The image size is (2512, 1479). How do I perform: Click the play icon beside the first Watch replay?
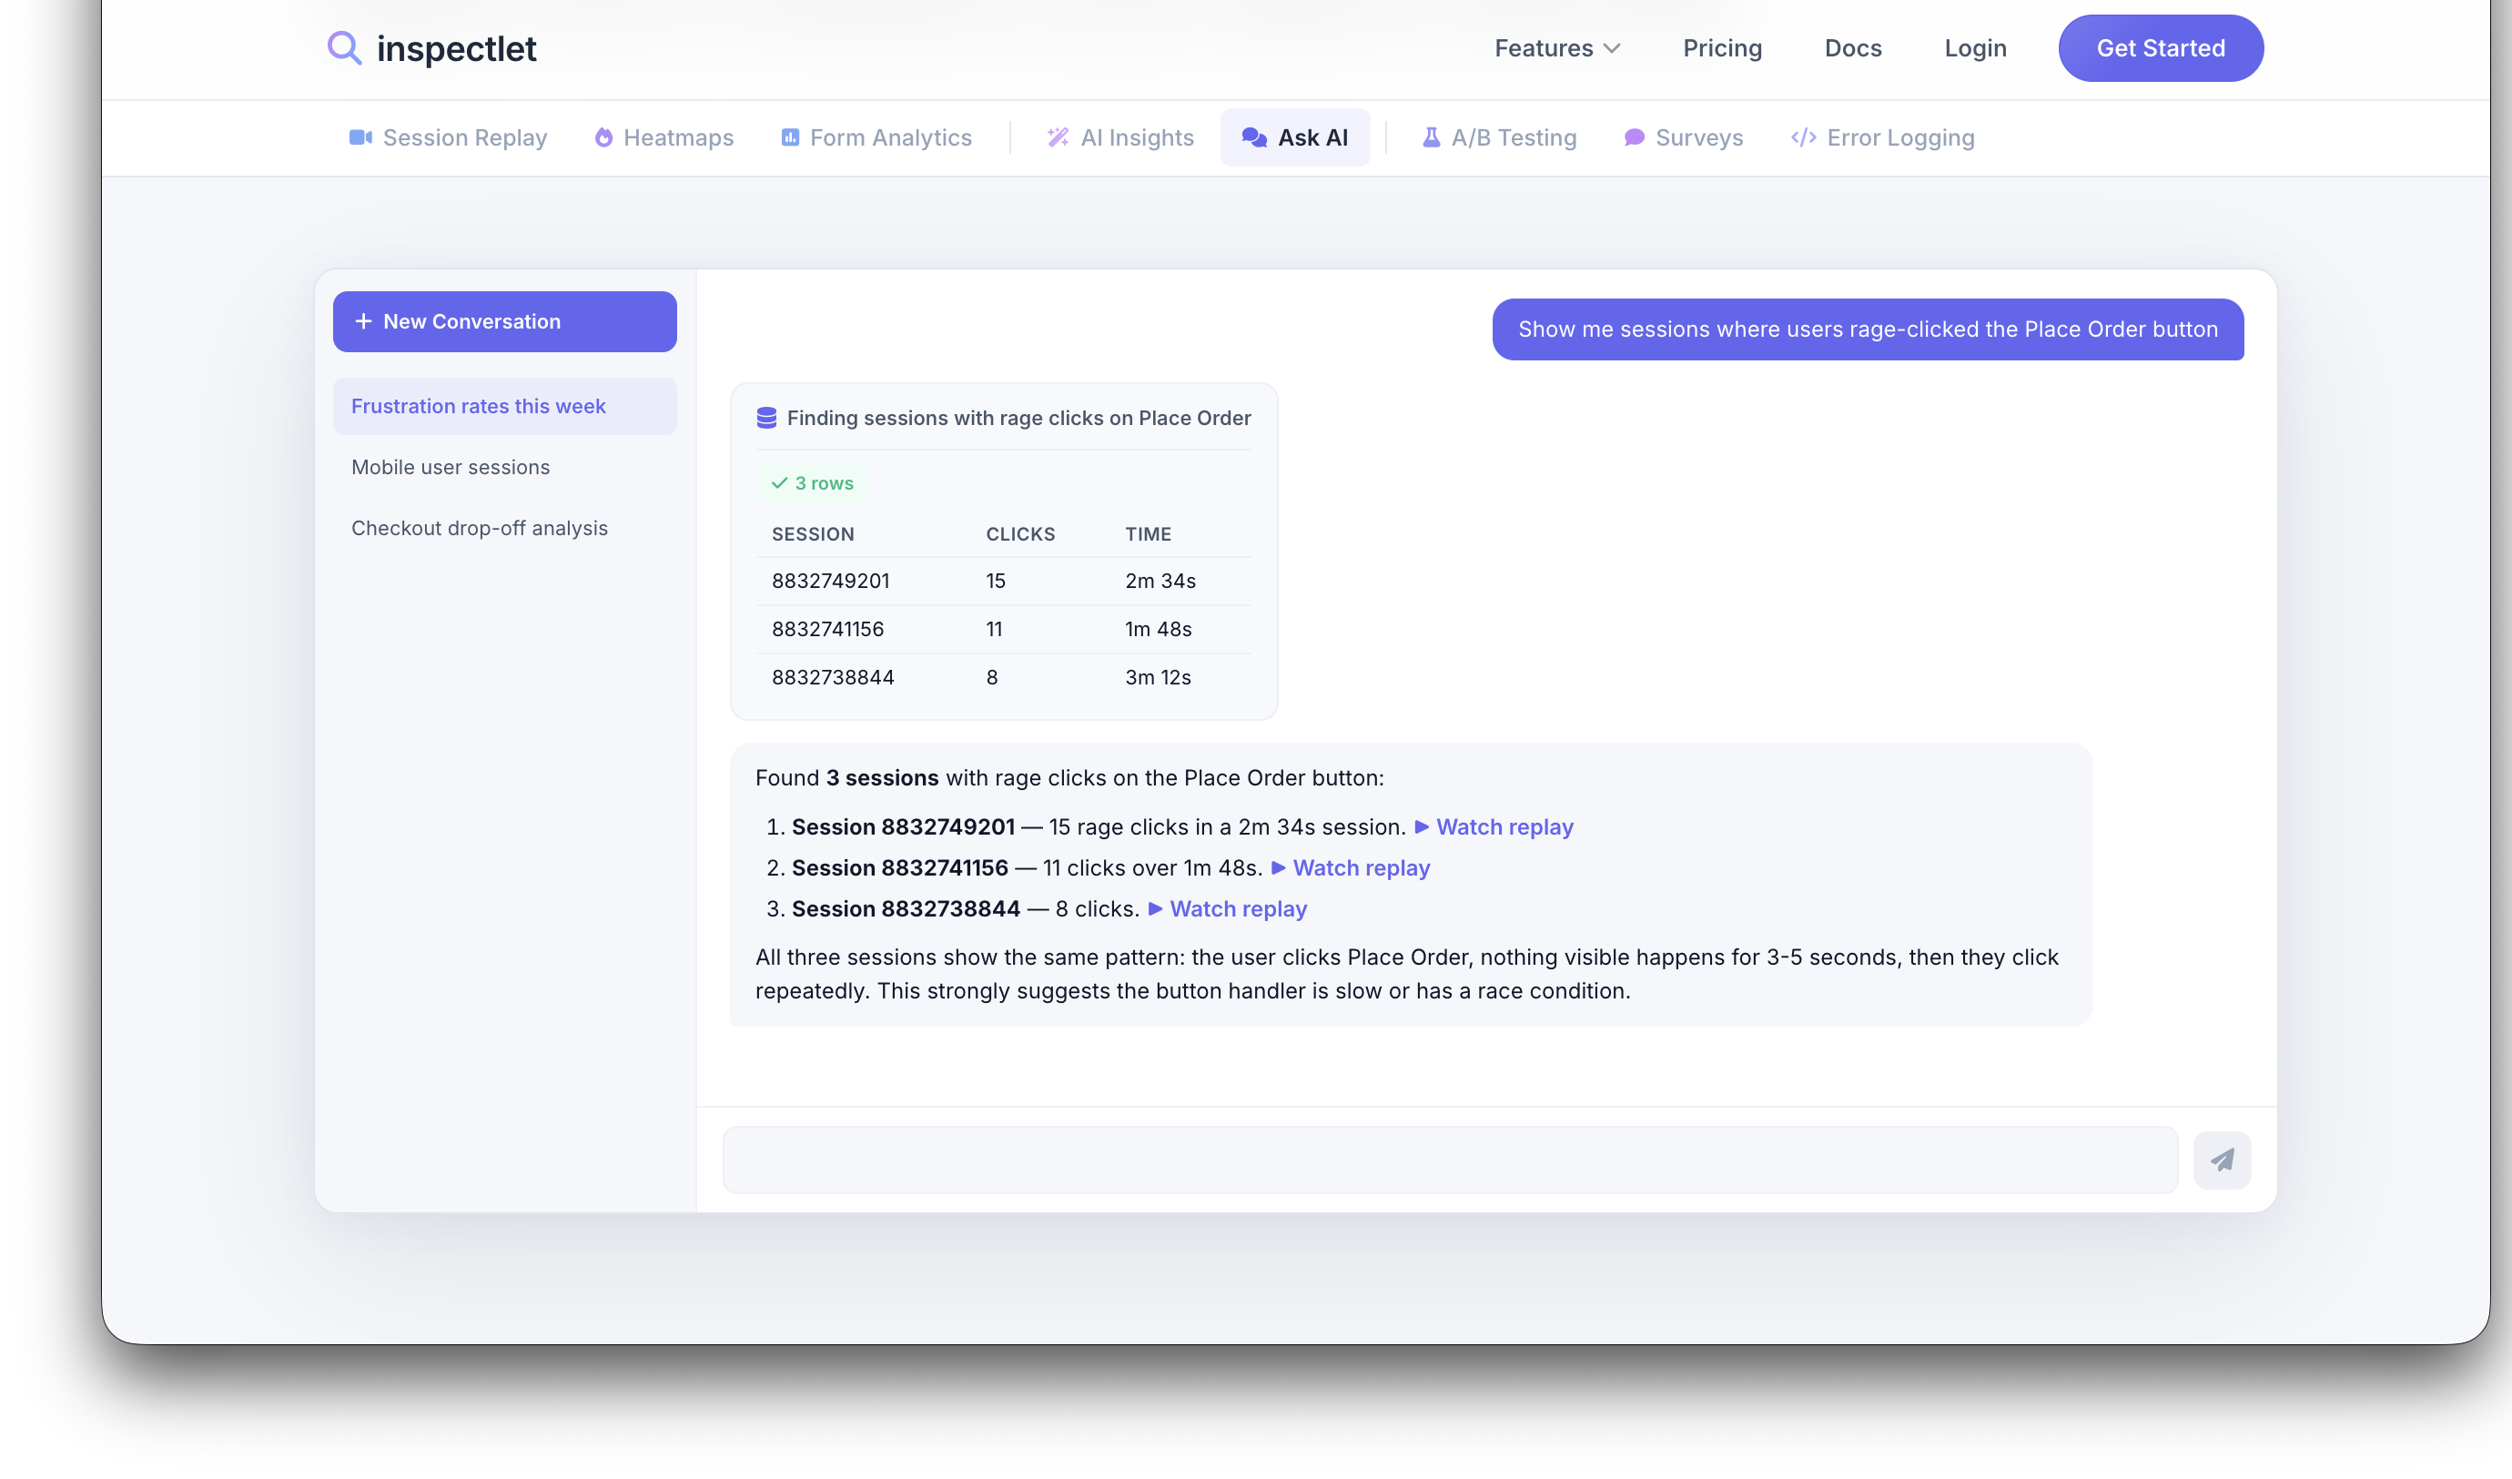tap(1423, 826)
